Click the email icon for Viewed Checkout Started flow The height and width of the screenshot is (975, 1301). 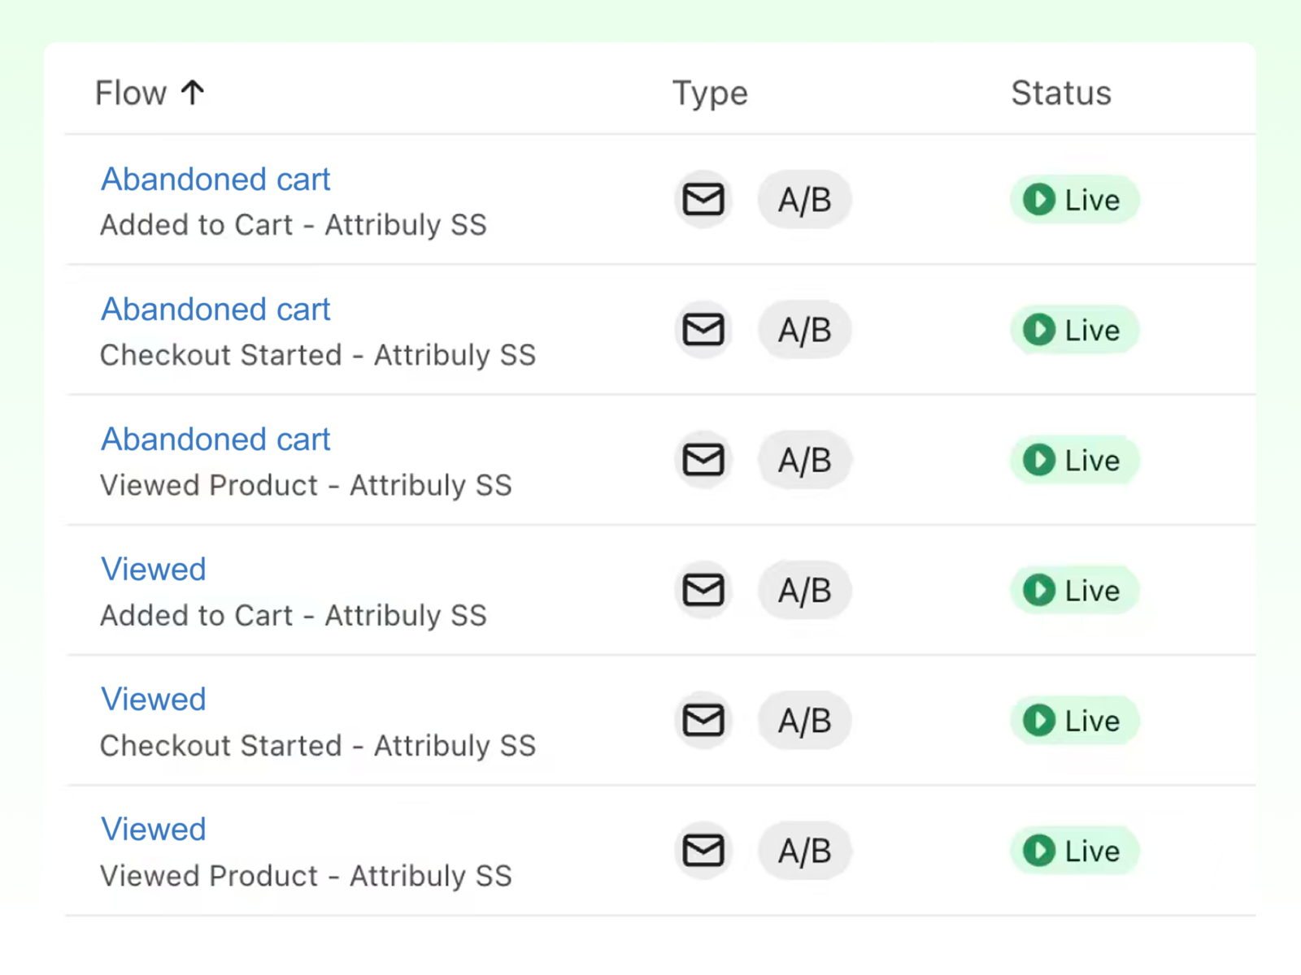point(703,720)
